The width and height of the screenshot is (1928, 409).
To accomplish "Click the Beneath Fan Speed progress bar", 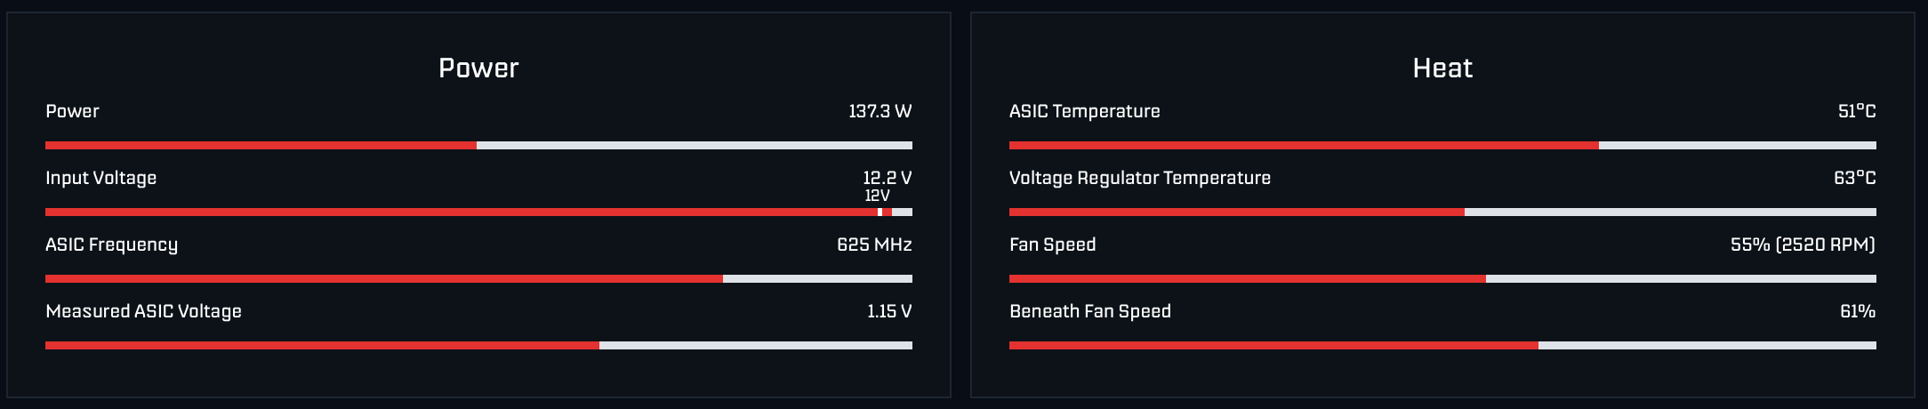I will click(x=1442, y=346).
